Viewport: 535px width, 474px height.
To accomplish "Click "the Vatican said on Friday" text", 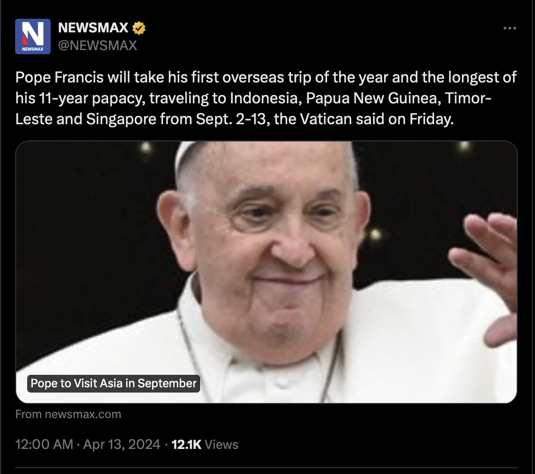I will point(364,119).
